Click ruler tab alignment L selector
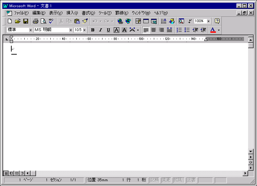The height and width of the screenshot is (186, 257). 7,39
